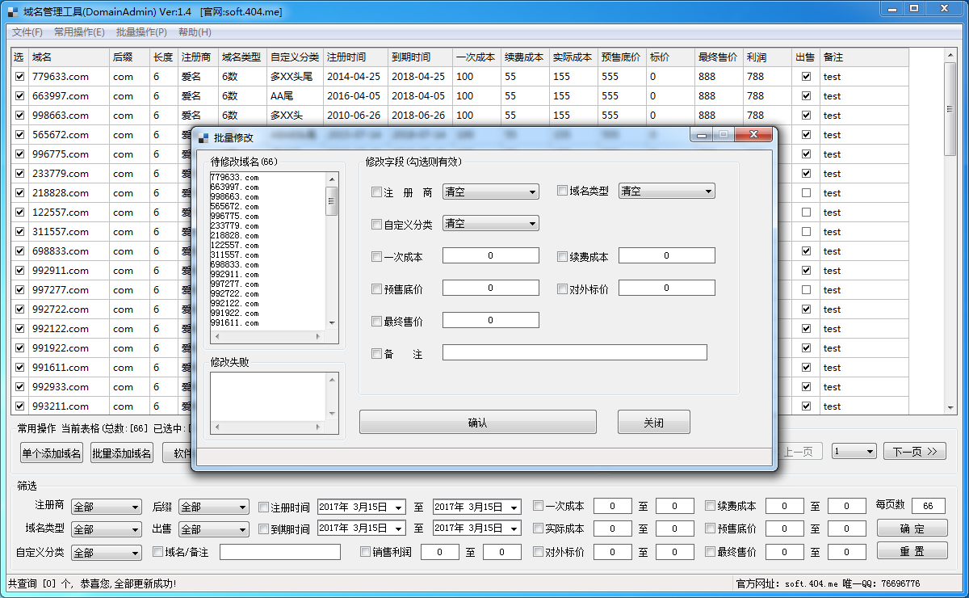Enable the 备注 checkbox in the dialog
This screenshot has width=969, height=598.
click(376, 353)
